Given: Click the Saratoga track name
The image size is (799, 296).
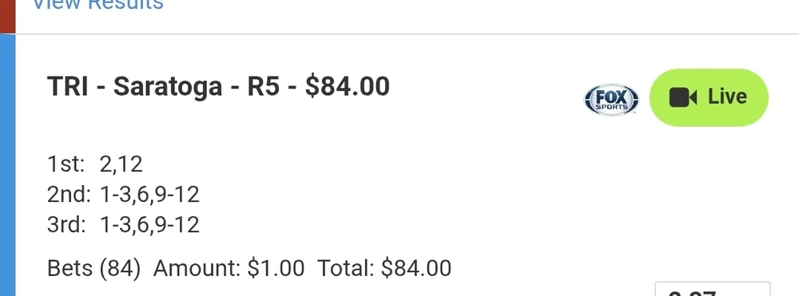Looking at the screenshot, I should pyautogui.click(x=168, y=86).
